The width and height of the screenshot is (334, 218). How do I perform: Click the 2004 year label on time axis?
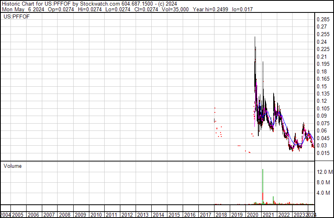tap(5, 215)
